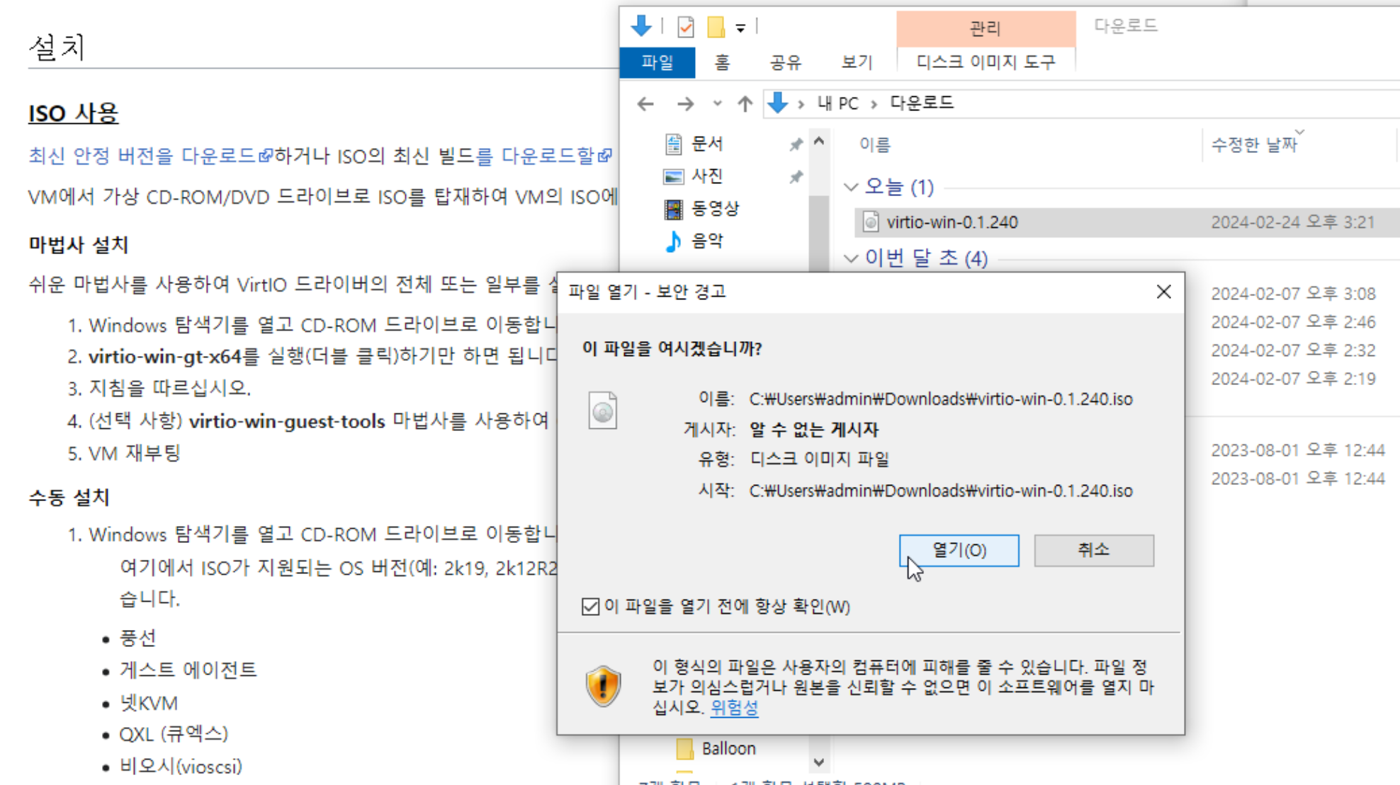Click the document icon beside 문서

pos(673,144)
